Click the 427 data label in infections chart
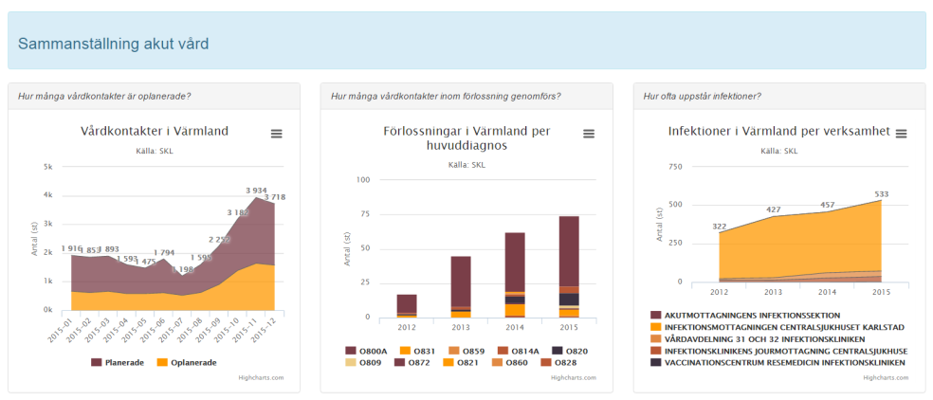Image resolution: width=933 pixels, height=400 pixels. 773,209
